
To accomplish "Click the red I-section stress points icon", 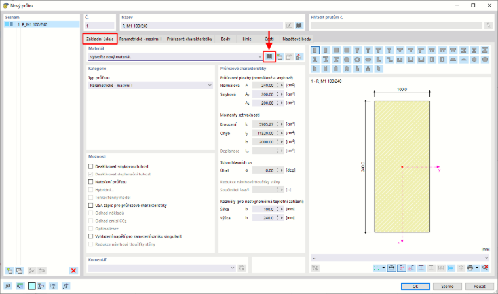I will point(421,268).
